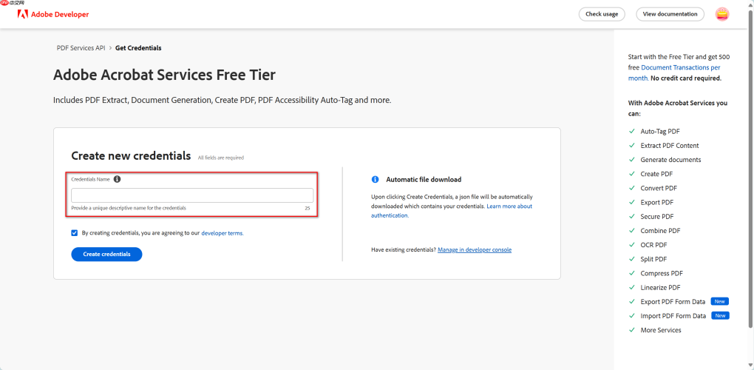Open the user profile avatar
754x370 pixels.
click(721, 15)
